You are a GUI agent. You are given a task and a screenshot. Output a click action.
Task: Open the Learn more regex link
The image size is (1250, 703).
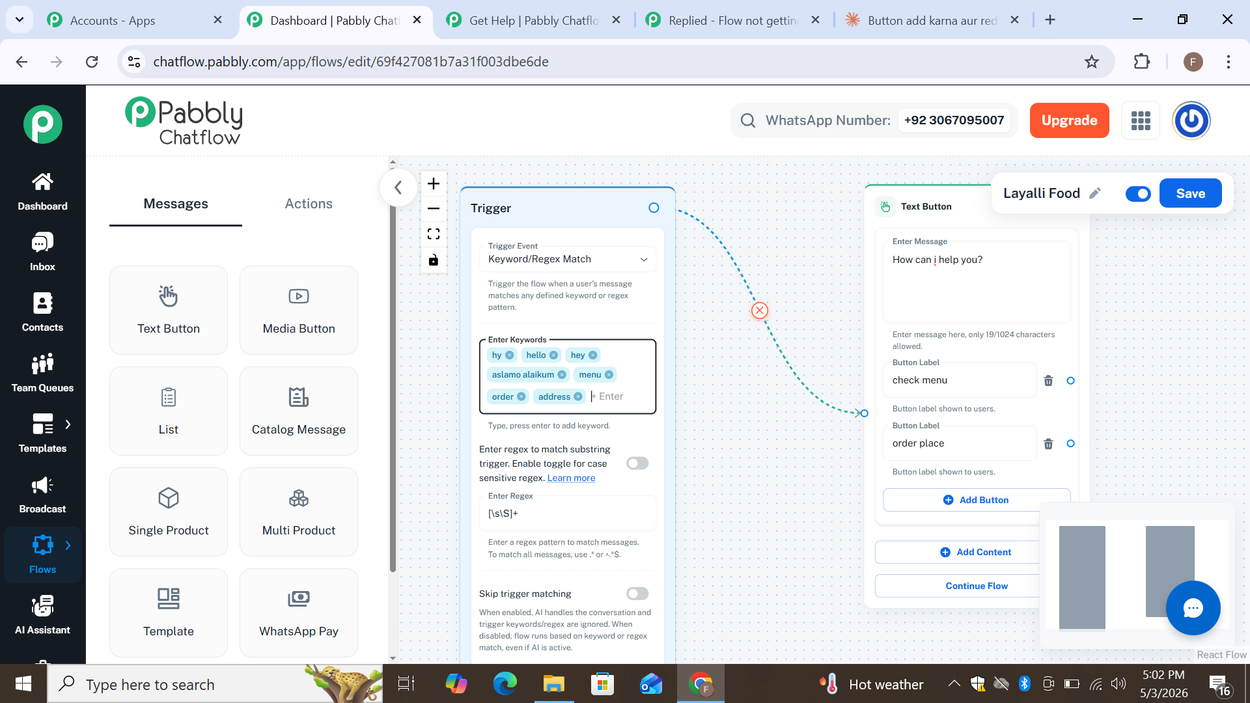click(x=571, y=478)
